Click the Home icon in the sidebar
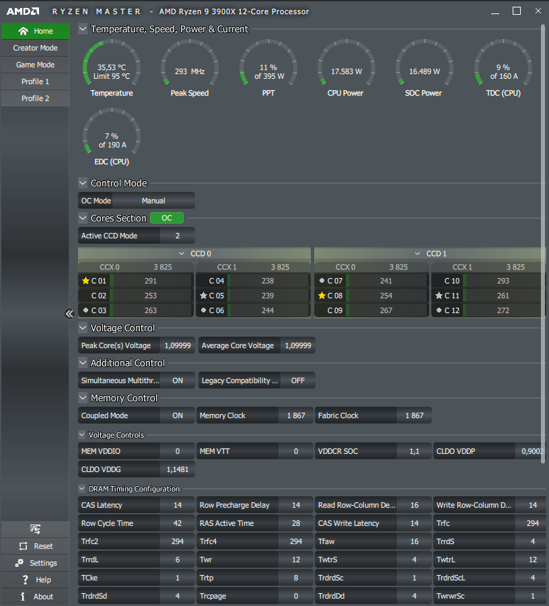Viewport: 549px width, 606px height. (23, 31)
